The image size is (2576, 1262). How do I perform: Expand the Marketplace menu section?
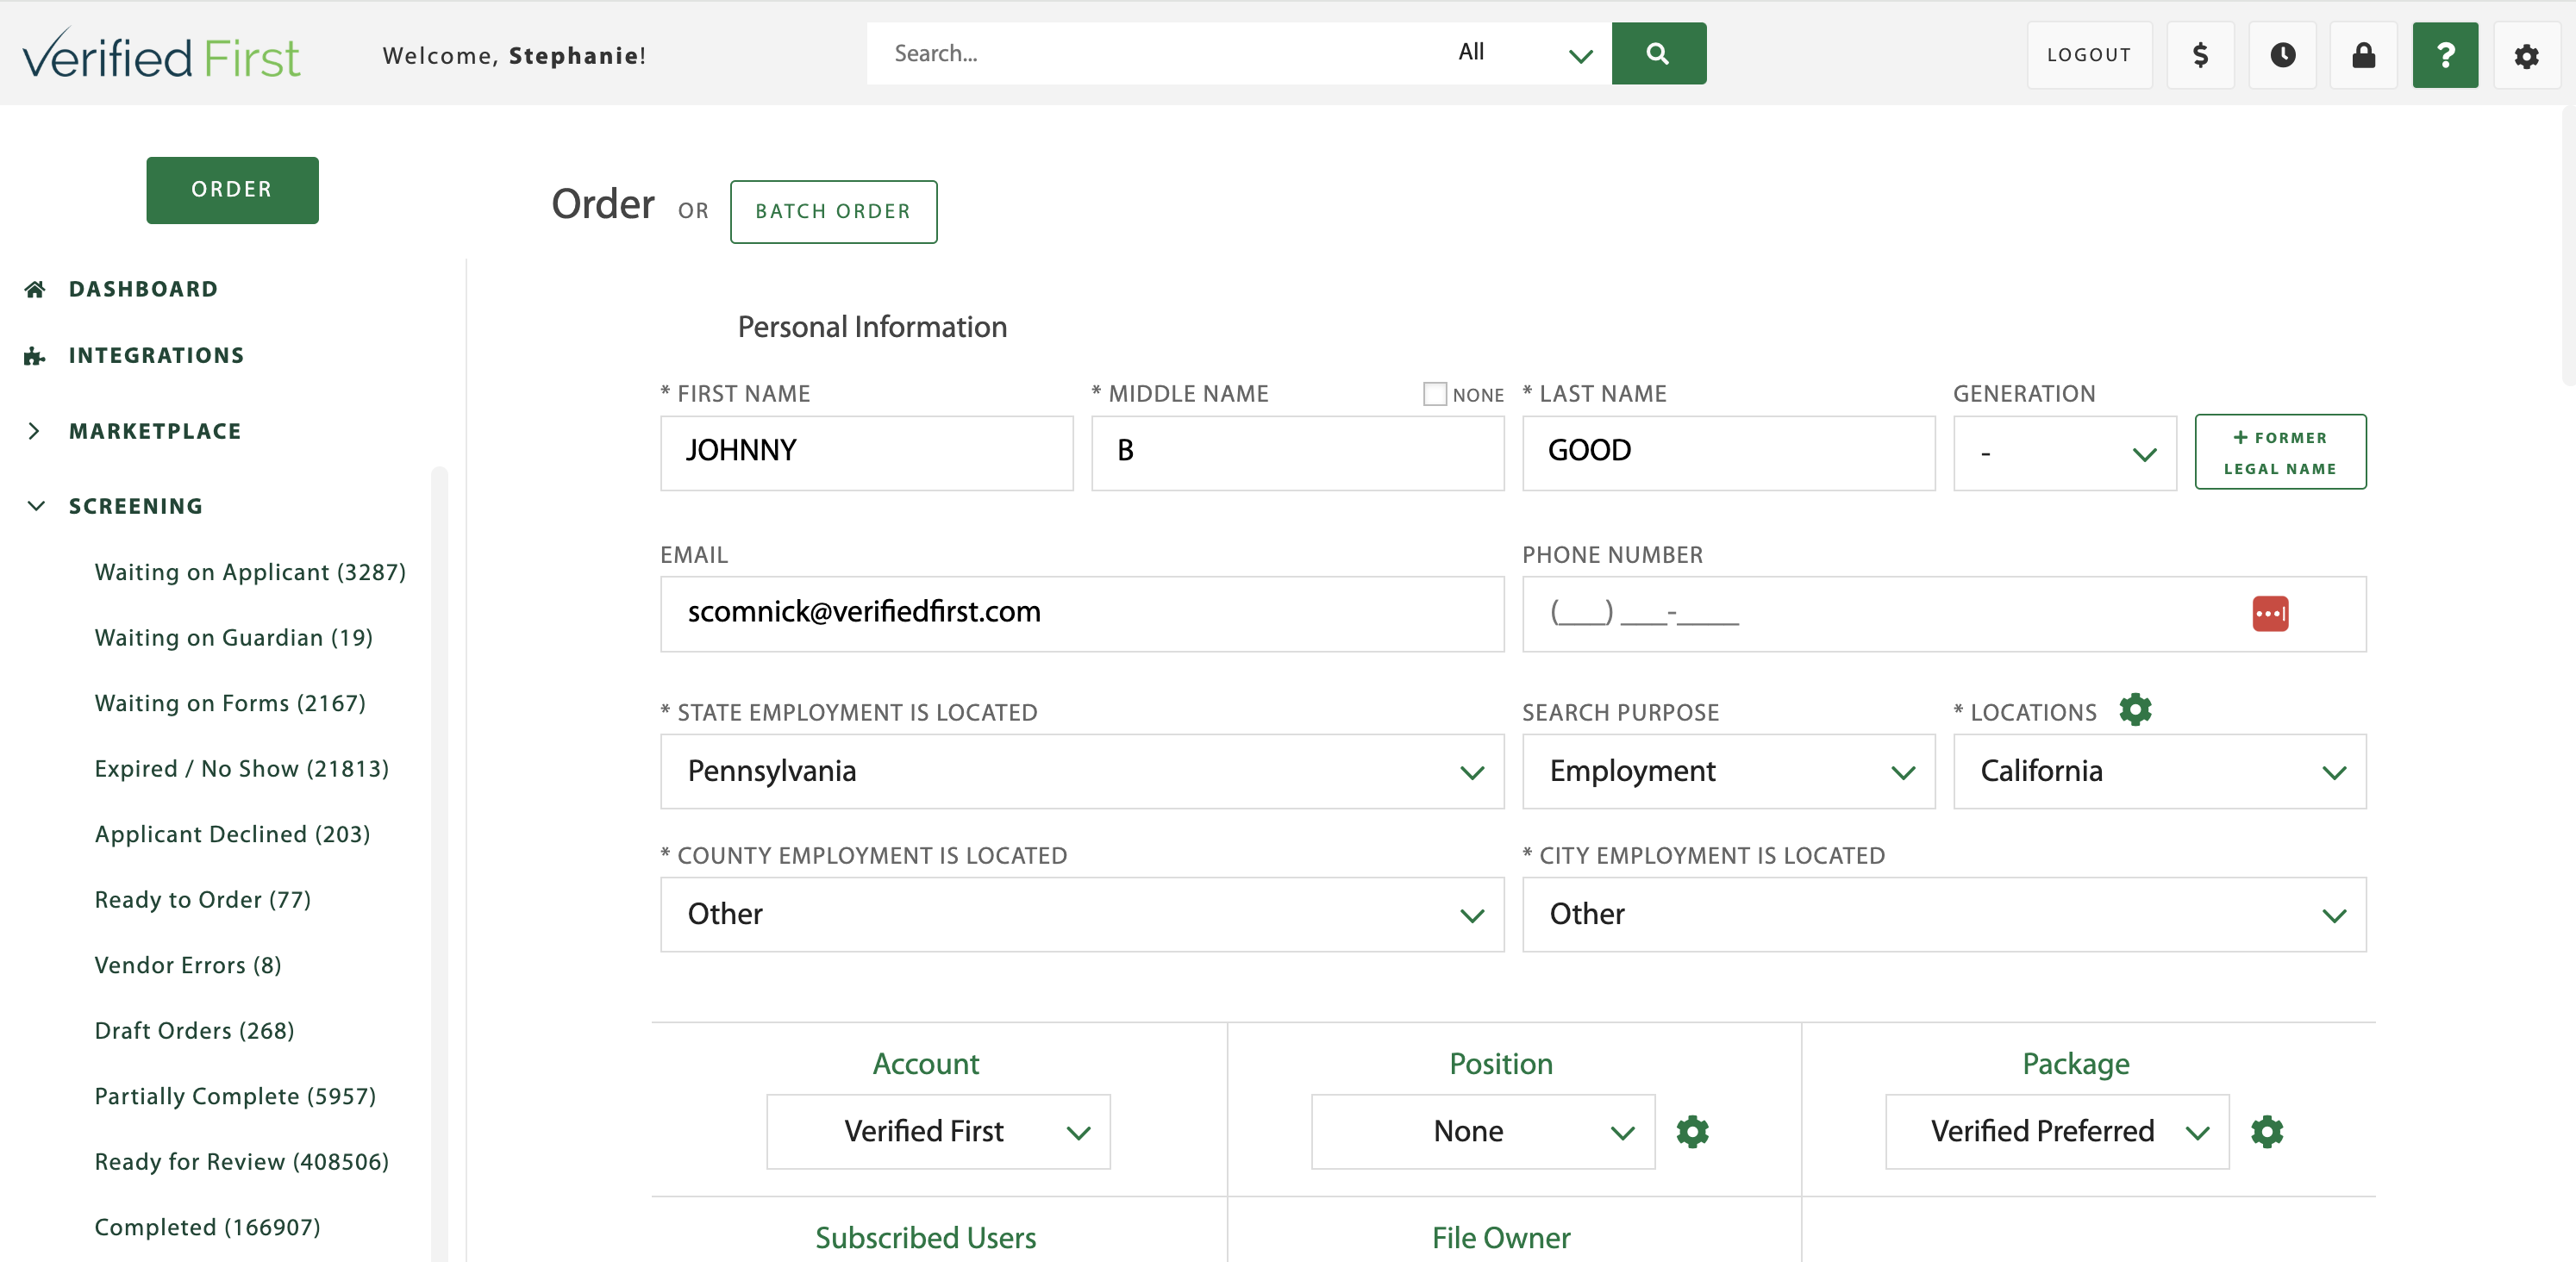[155, 431]
